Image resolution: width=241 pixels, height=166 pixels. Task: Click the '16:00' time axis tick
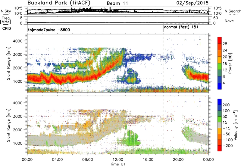pos(148,160)
